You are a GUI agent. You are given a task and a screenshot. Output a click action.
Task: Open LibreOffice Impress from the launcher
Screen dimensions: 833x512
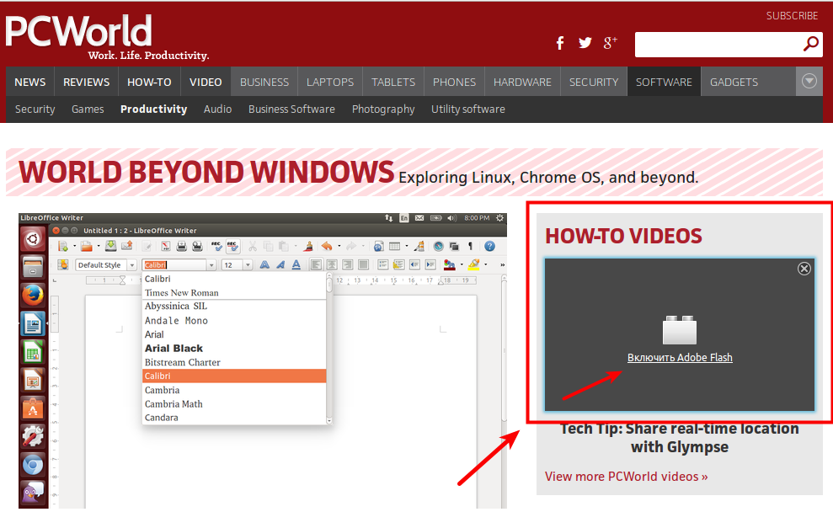coord(32,381)
